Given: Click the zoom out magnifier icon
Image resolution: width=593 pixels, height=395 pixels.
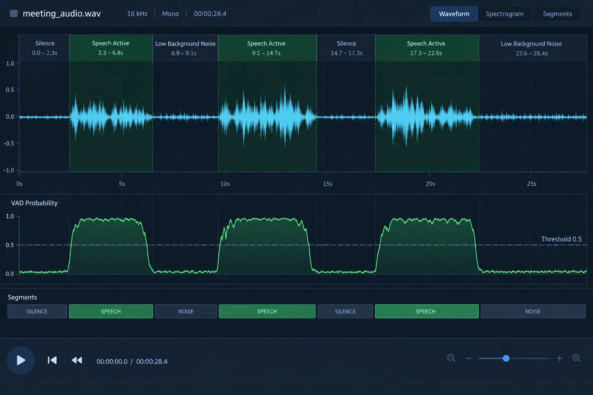Looking at the screenshot, I should pyautogui.click(x=451, y=358).
